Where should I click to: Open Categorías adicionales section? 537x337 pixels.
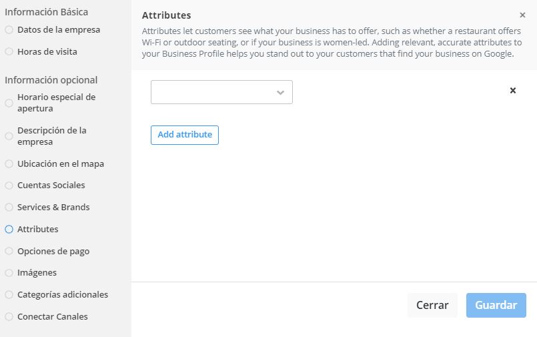click(63, 294)
